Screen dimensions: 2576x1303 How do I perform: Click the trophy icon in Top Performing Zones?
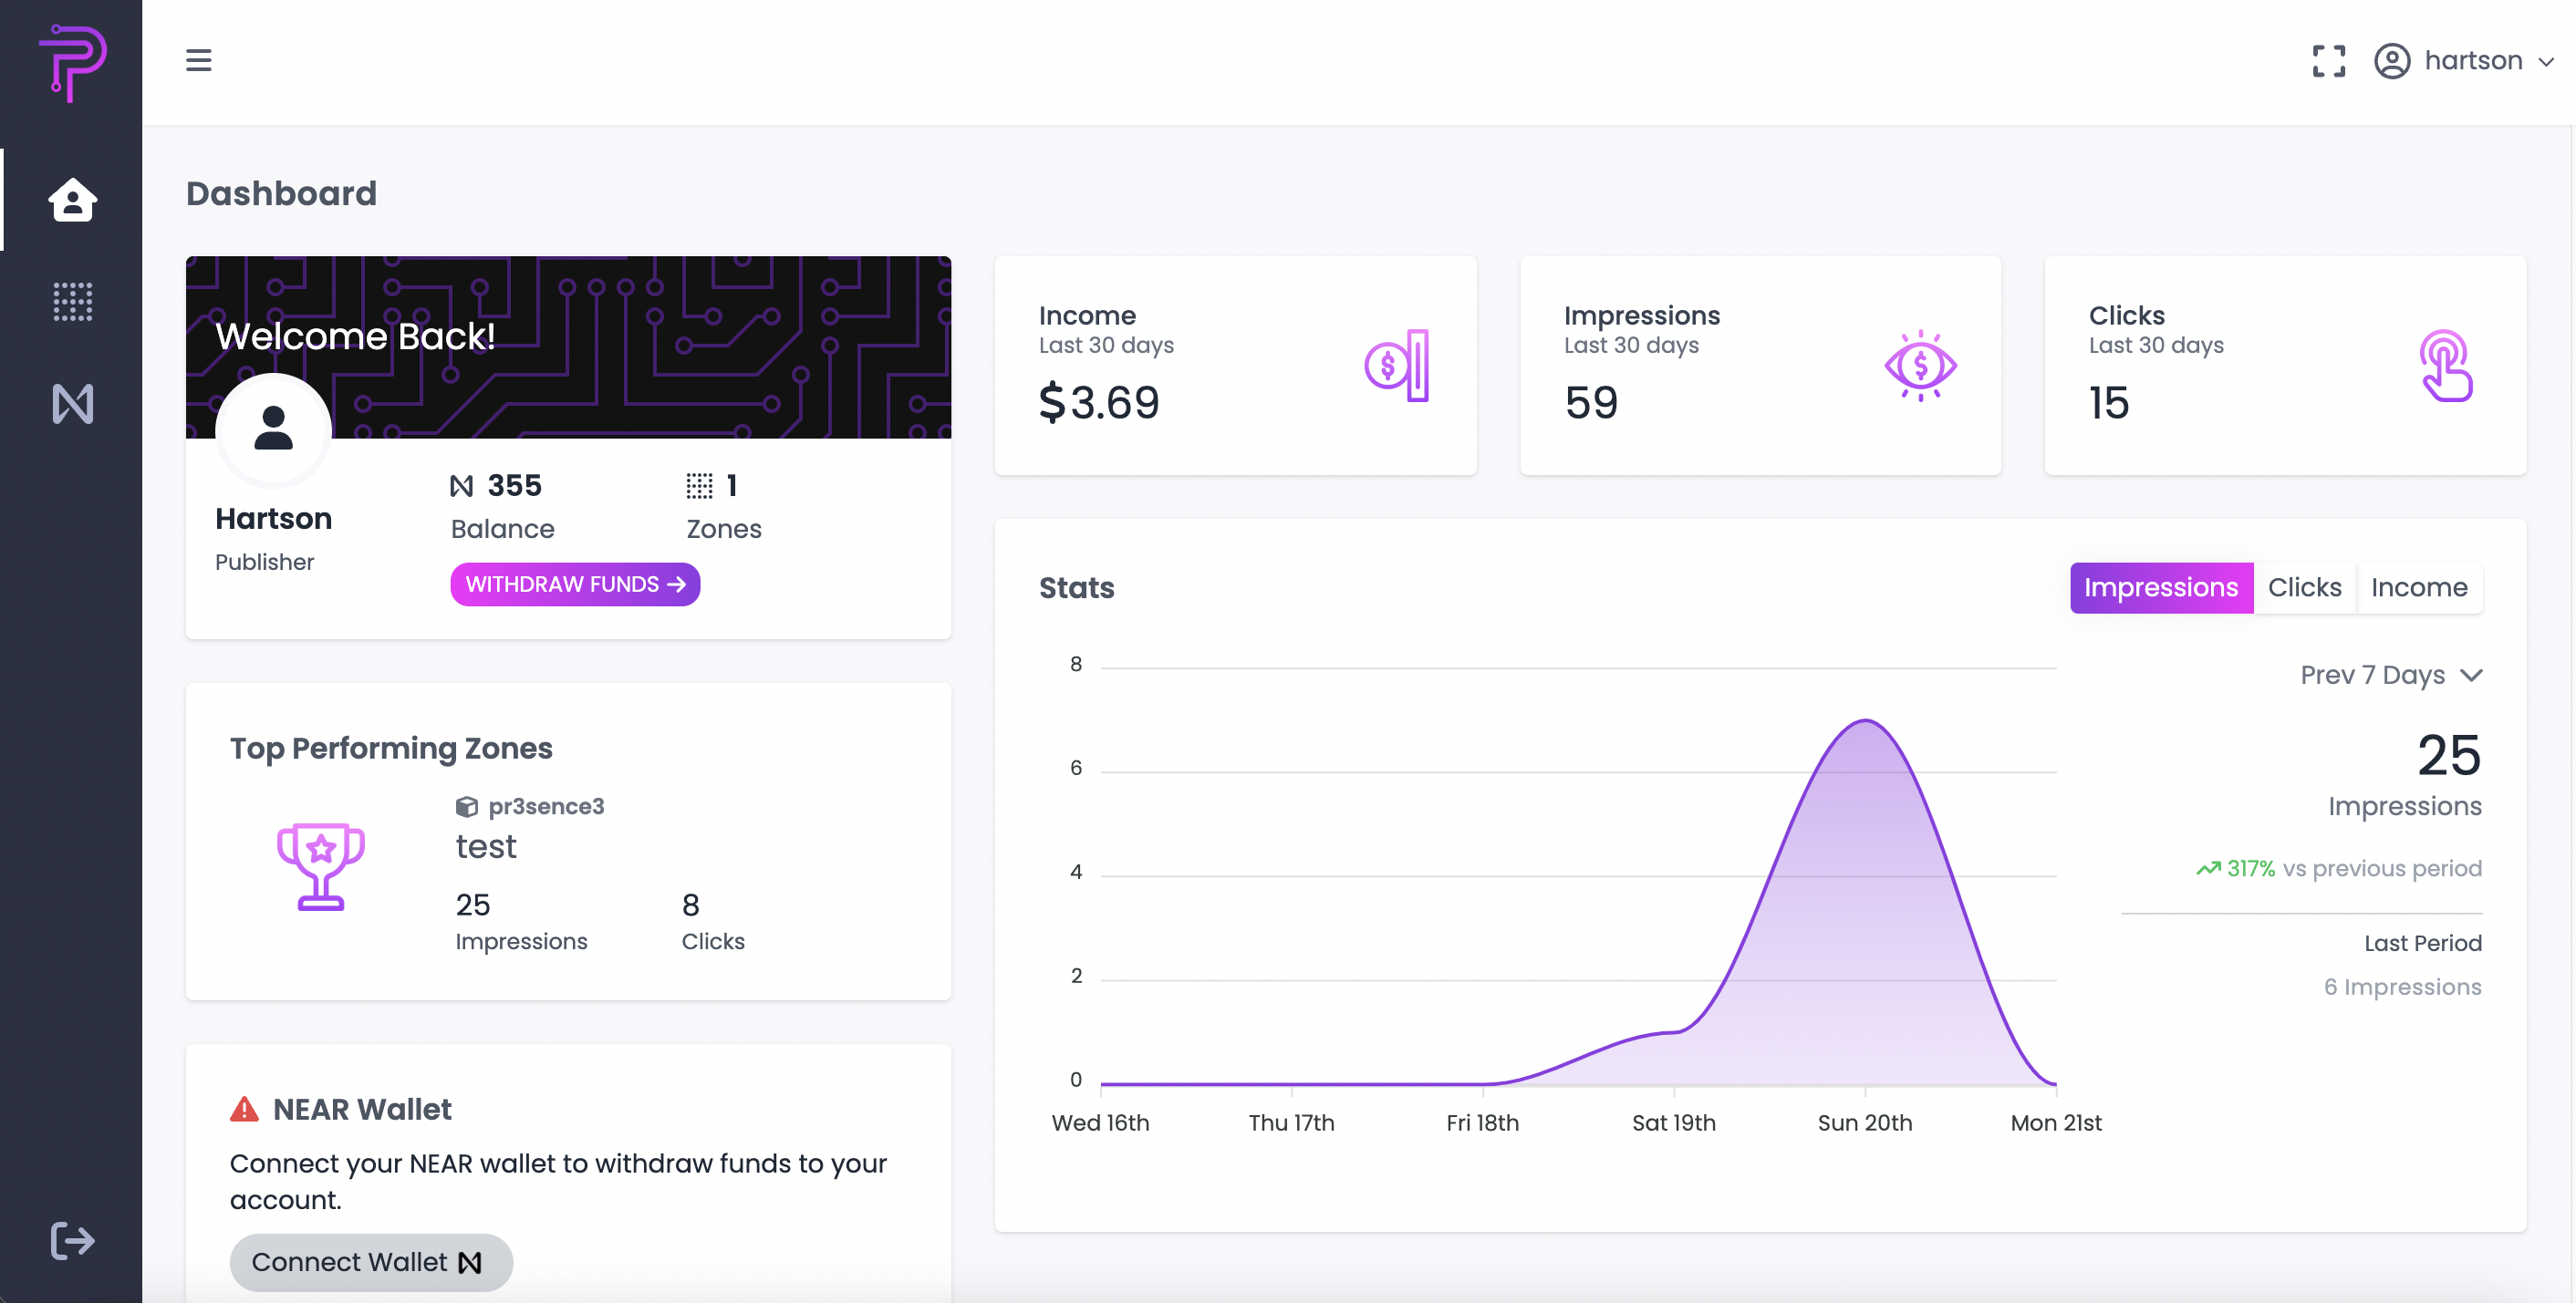click(x=320, y=865)
